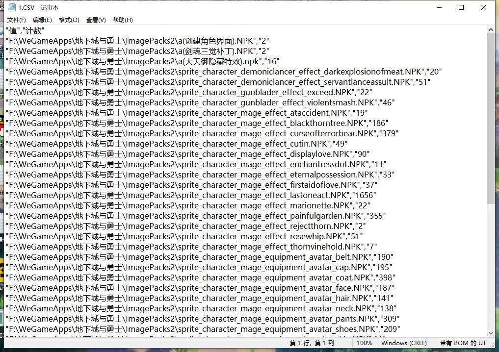Click the avatar_pants.NPK line

tap(203, 319)
